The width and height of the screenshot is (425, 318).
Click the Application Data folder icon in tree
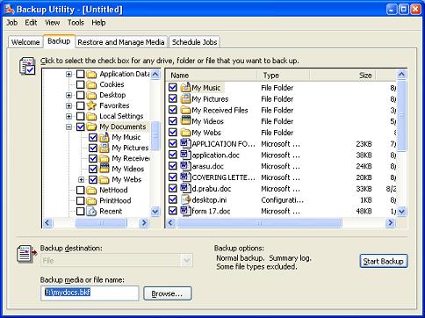[x=91, y=74]
